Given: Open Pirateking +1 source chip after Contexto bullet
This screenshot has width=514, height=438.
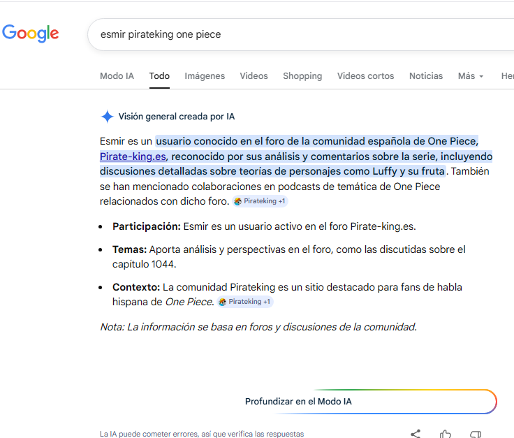Looking at the screenshot, I should click(x=245, y=302).
